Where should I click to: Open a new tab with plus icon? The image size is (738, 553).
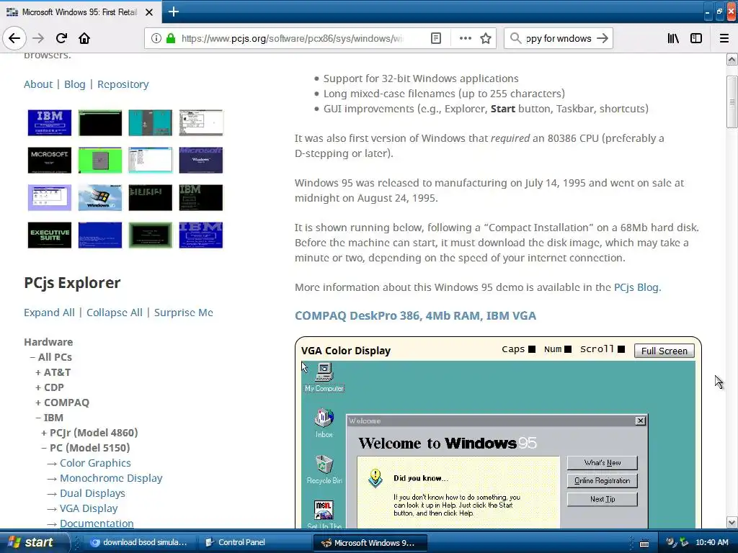tap(173, 12)
